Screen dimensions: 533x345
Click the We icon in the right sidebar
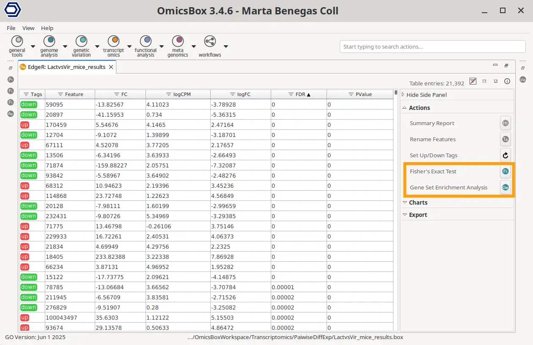click(523, 79)
